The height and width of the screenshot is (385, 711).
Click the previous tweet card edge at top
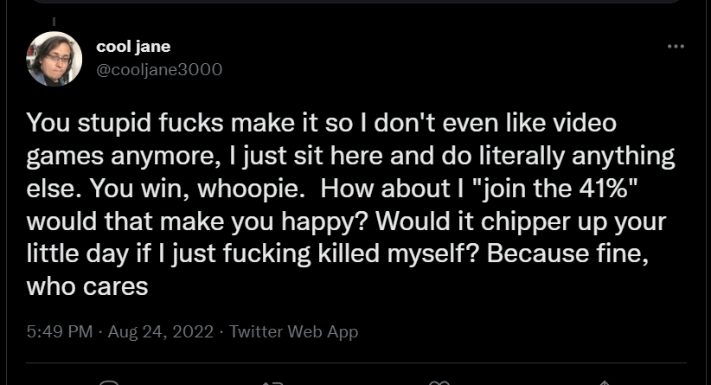pyautogui.click(x=356, y=2)
